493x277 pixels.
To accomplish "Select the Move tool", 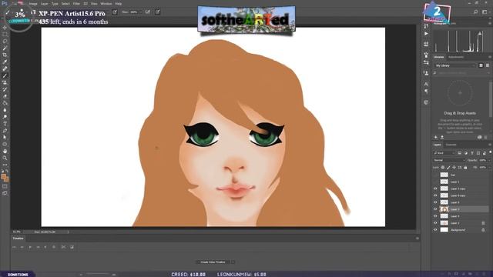I will (5, 28).
